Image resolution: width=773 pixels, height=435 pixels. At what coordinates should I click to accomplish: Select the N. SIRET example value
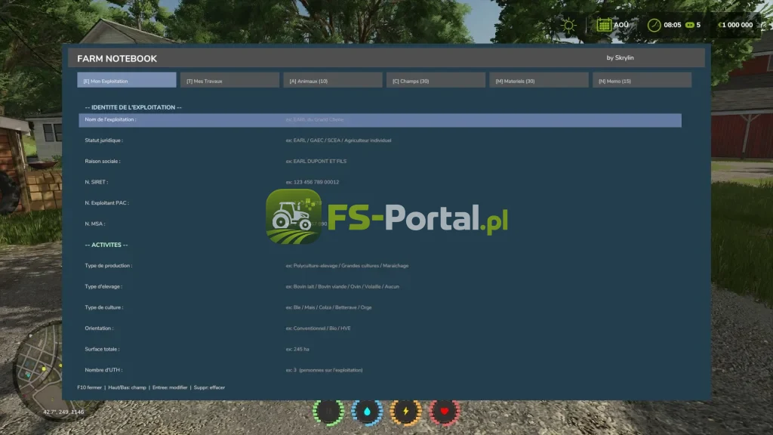312,182
